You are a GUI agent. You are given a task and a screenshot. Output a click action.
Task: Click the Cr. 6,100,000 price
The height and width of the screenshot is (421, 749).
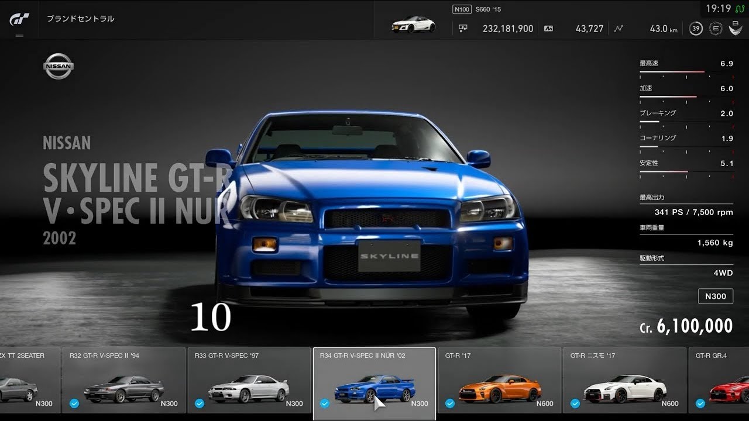[x=686, y=326]
